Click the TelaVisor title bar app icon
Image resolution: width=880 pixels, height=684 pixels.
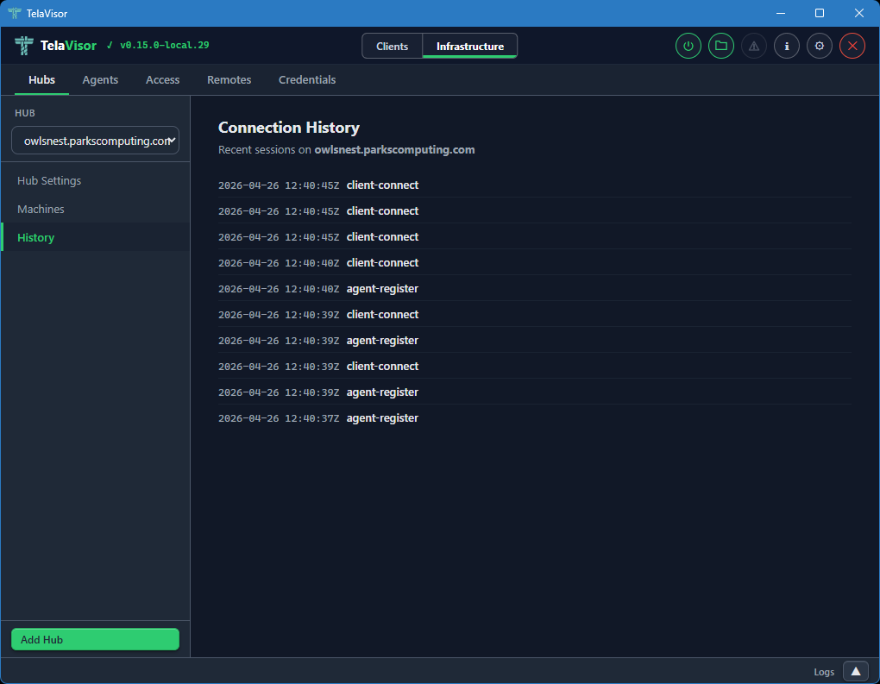[x=14, y=13]
